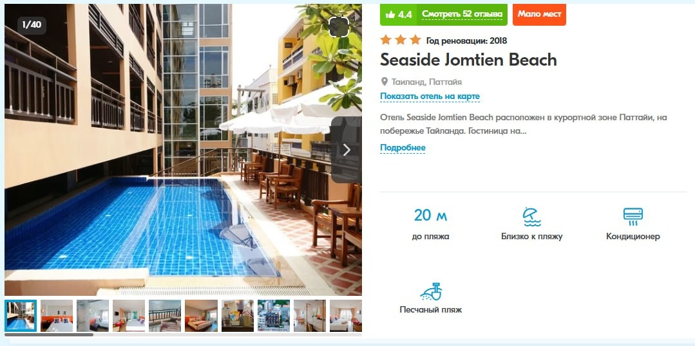Screen dimensions: 695x346
Task: Click the hotel title Seaside Jomtien Beach
Action: click(468, 60)
